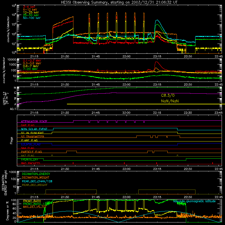Click the REAR_DEC_CHAN/128 legend label
This screenshot has height=225, width=225.
[37, 181]
